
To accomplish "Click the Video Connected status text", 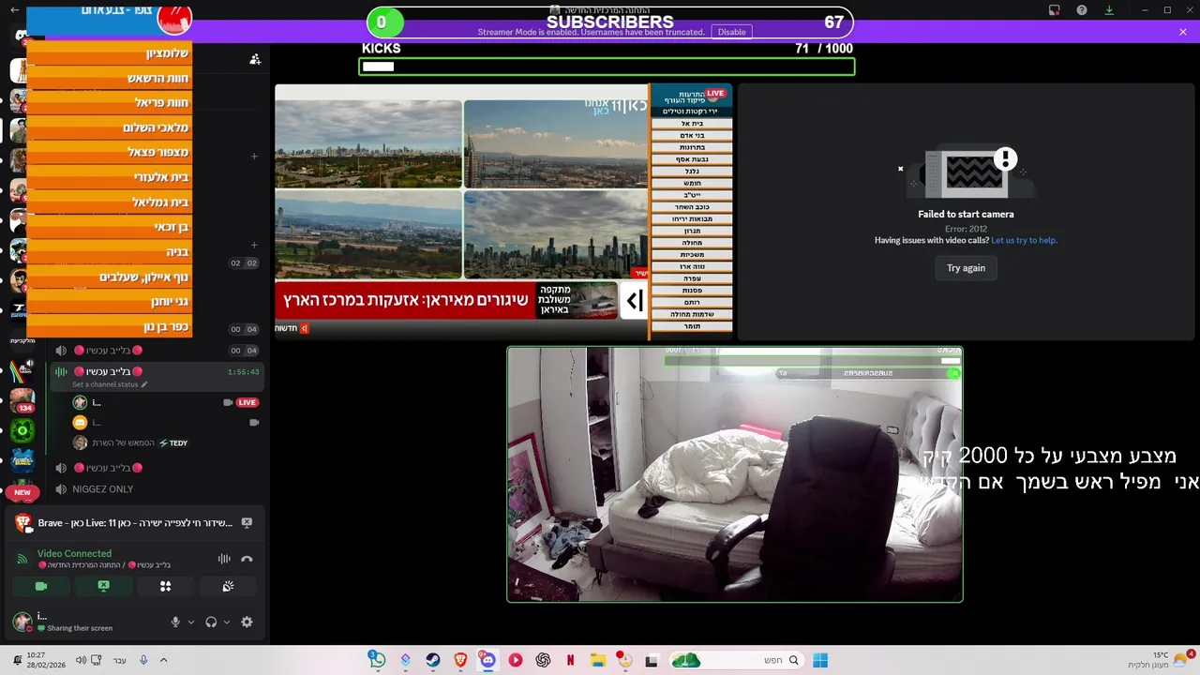I will pos(74,553).
